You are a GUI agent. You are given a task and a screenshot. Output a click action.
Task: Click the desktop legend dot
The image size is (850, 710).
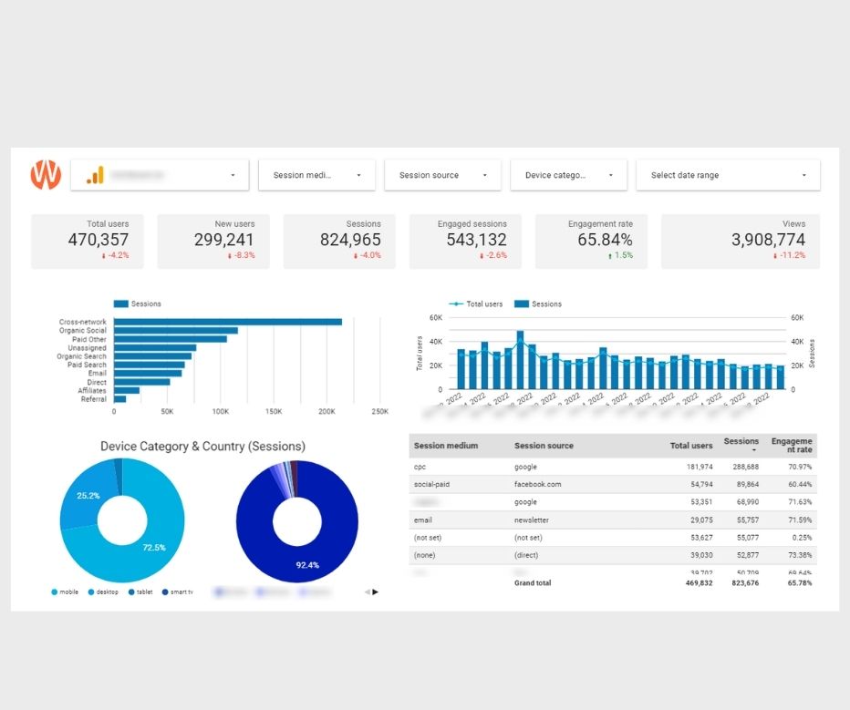[x=91, y=592]
